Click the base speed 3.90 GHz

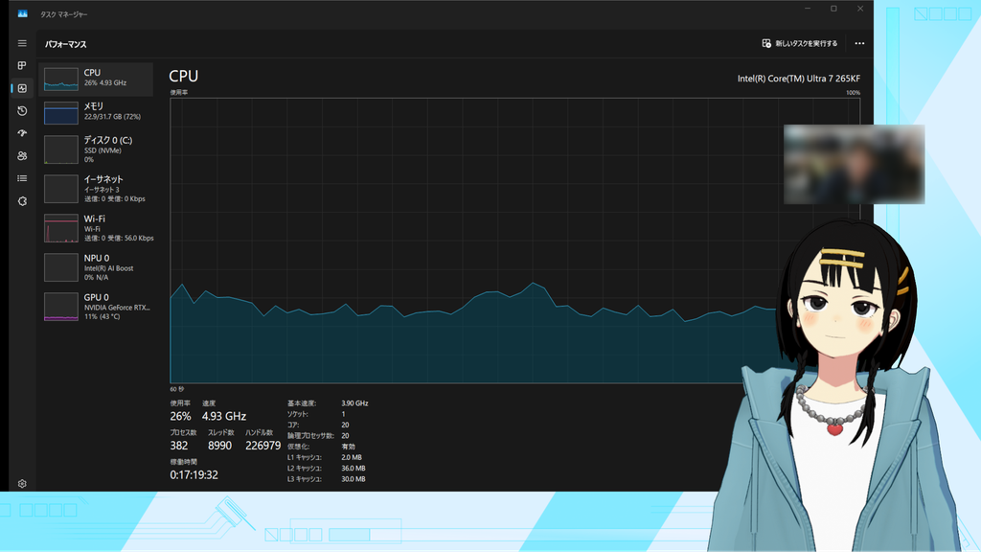pos(354,403)
